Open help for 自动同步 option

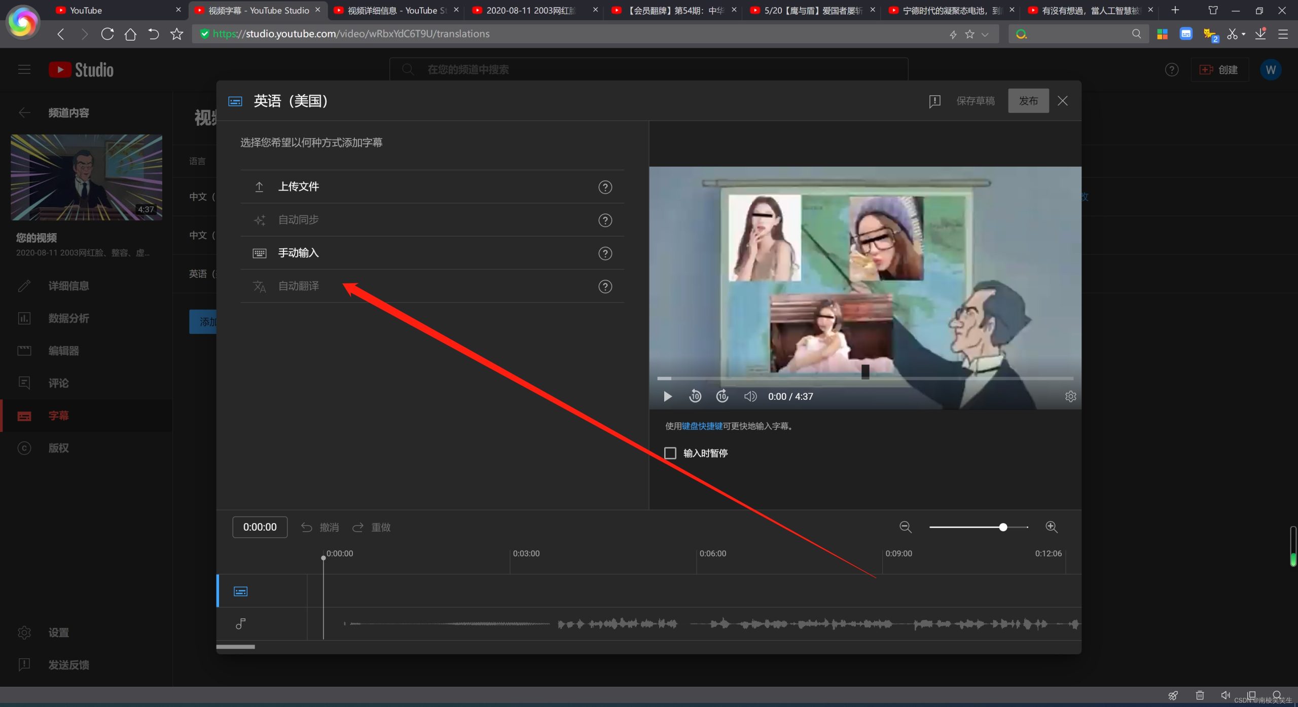coord(605,220)
